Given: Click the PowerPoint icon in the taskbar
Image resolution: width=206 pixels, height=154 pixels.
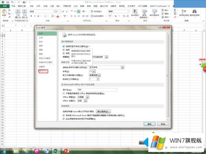Looking at the screenshot, I should tap(67, 151).
